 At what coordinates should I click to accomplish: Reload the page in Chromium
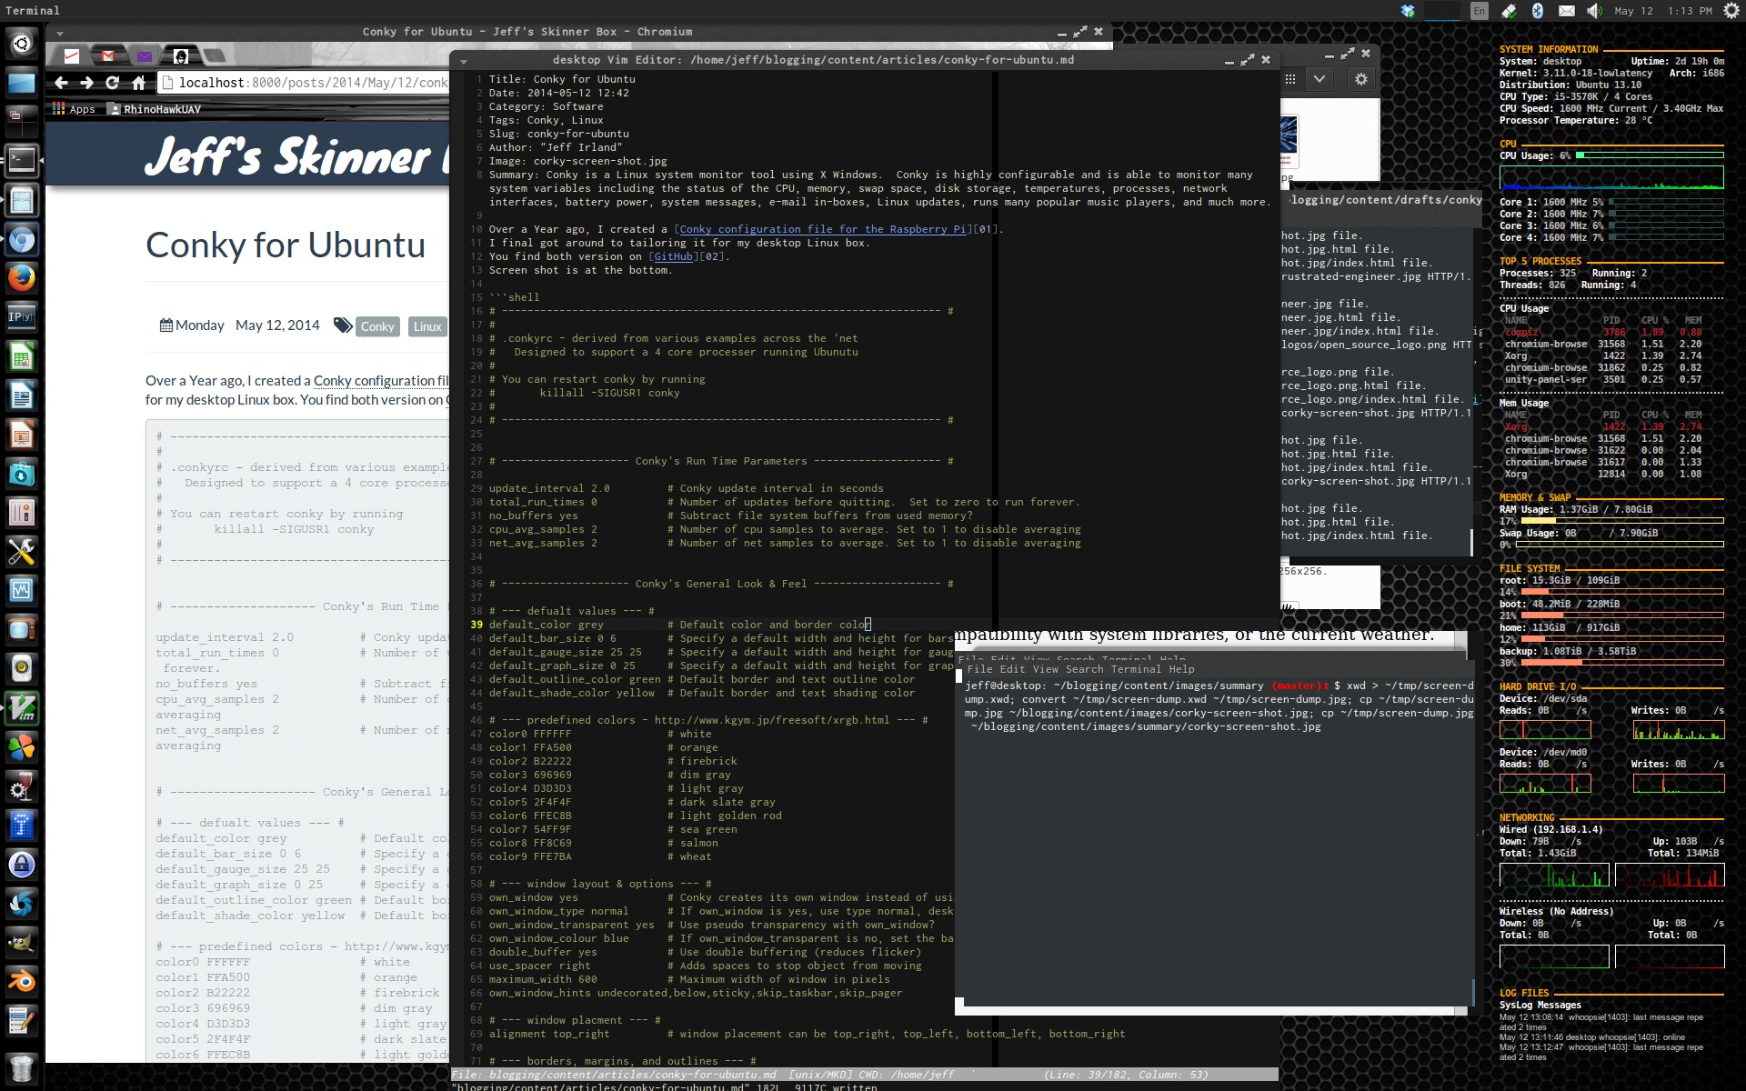click(x=112, y=83)
